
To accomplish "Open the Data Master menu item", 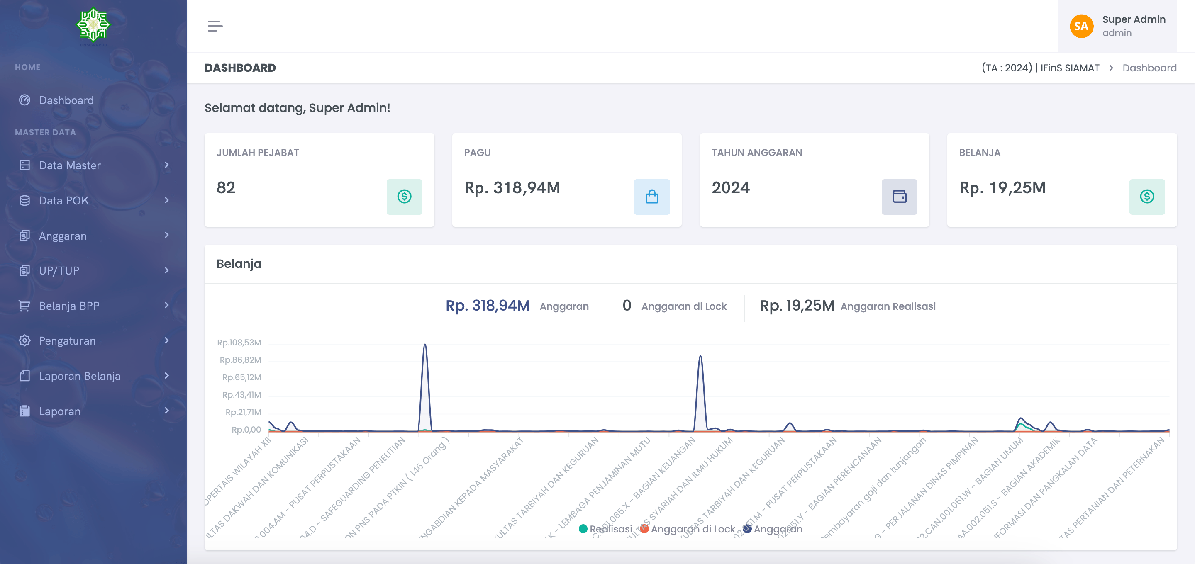I will click(93, 165).
